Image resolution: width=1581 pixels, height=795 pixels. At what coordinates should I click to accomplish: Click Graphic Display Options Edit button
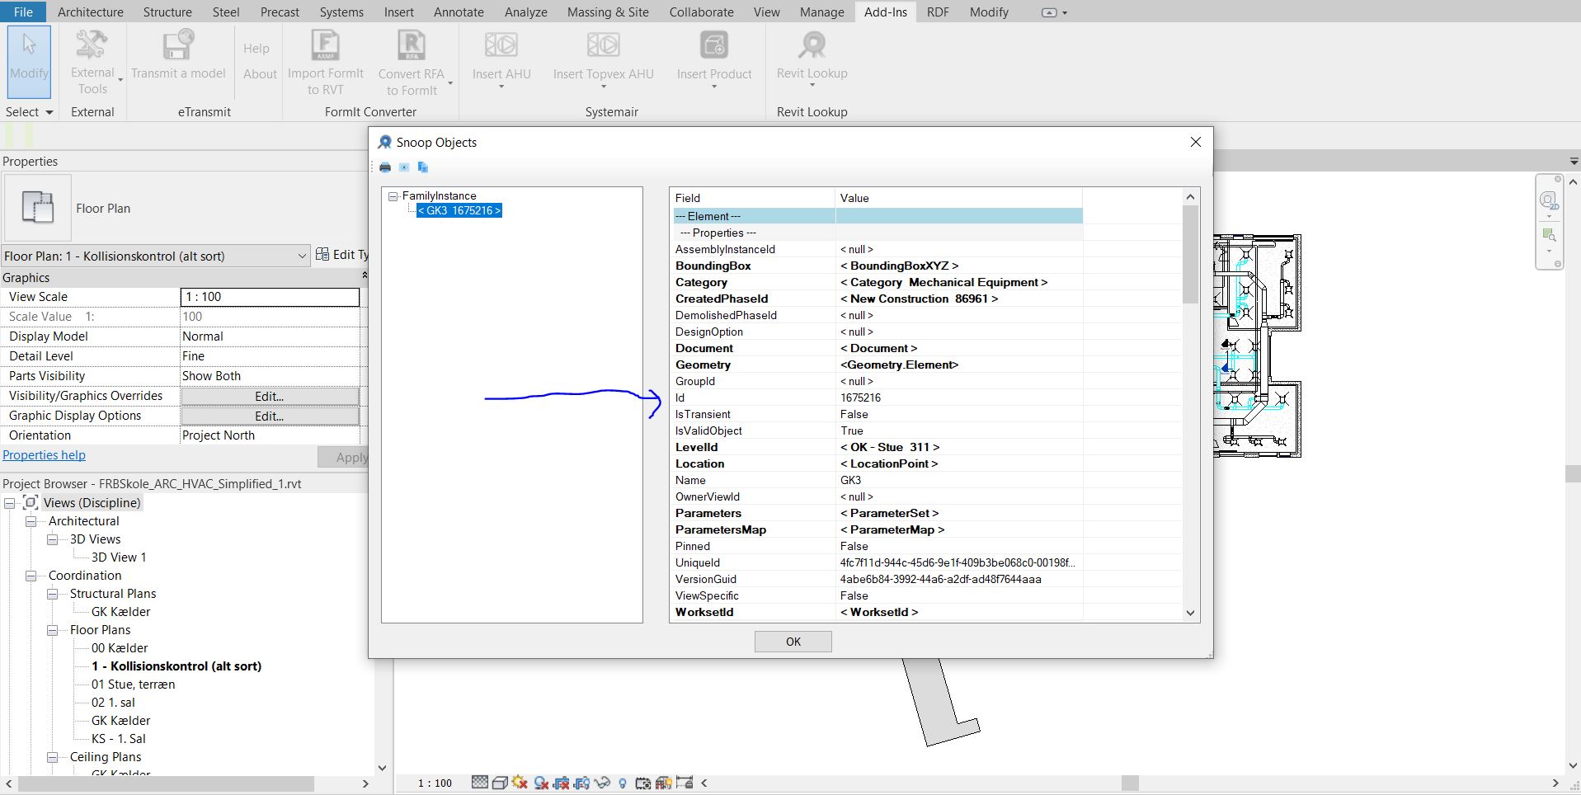point(270,416)
